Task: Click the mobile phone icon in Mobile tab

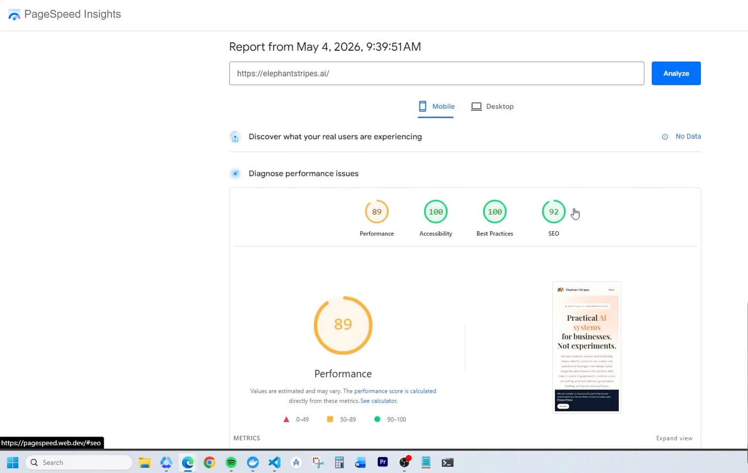Action: click(x=423, y=106)
